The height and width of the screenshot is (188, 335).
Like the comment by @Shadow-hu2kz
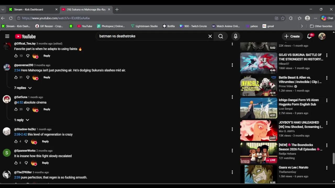[x=16, y=142]
